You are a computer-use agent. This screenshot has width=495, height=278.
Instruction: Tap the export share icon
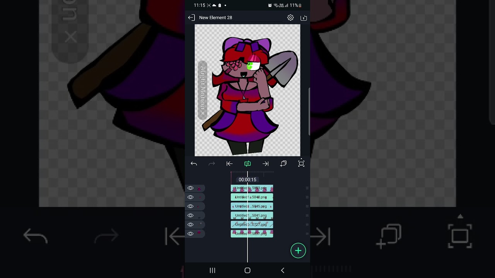pos(304,18)
